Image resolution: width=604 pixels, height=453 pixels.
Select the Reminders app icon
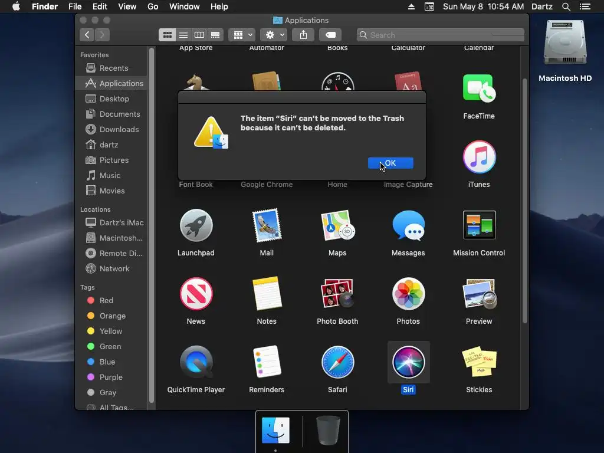267,362
